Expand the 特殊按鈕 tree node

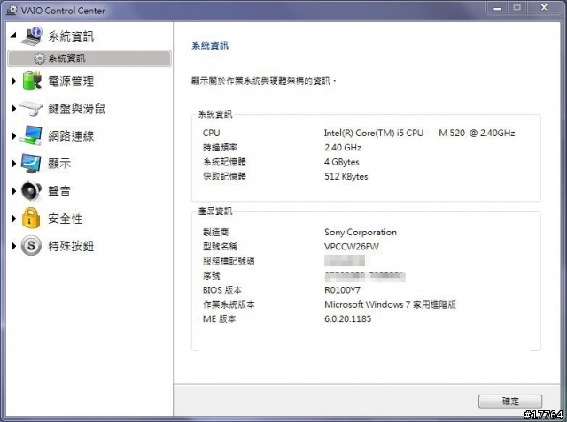[x=14, y=246]
